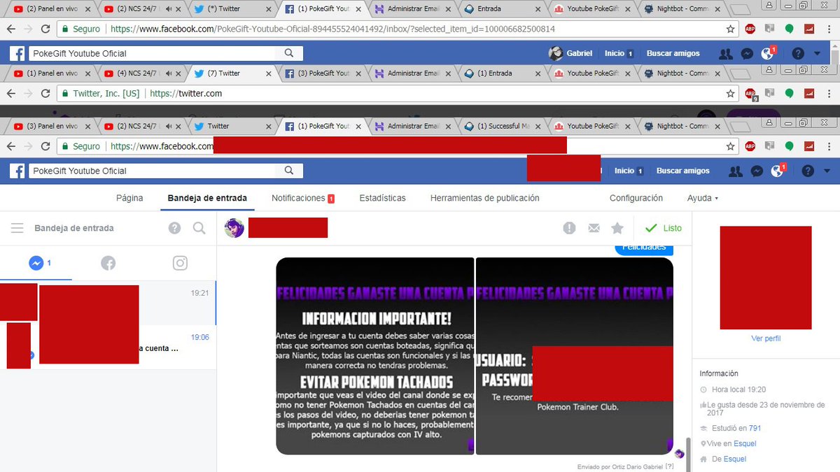The height and width of the screenshot is (472, 840).
Task: Close the (7) Twitter tab
Action: (x=269, y=73)
